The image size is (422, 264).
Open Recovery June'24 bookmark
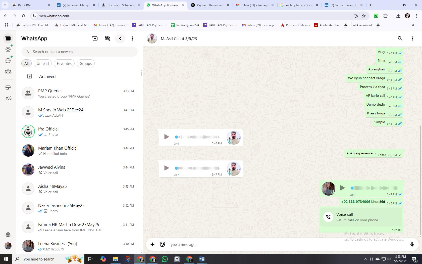[185, 25]
